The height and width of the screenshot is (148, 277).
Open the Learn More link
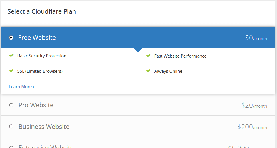click(21, 87)
